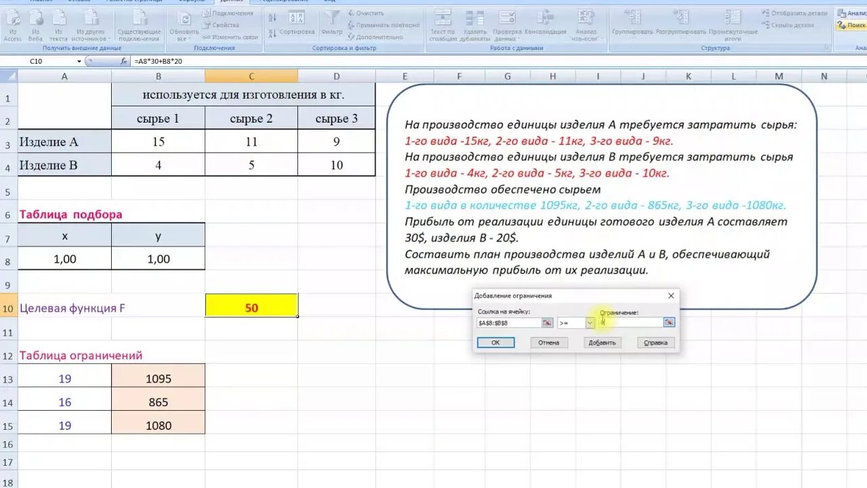
Task: Click the Ограничение input field
Action: pos(631,323)
